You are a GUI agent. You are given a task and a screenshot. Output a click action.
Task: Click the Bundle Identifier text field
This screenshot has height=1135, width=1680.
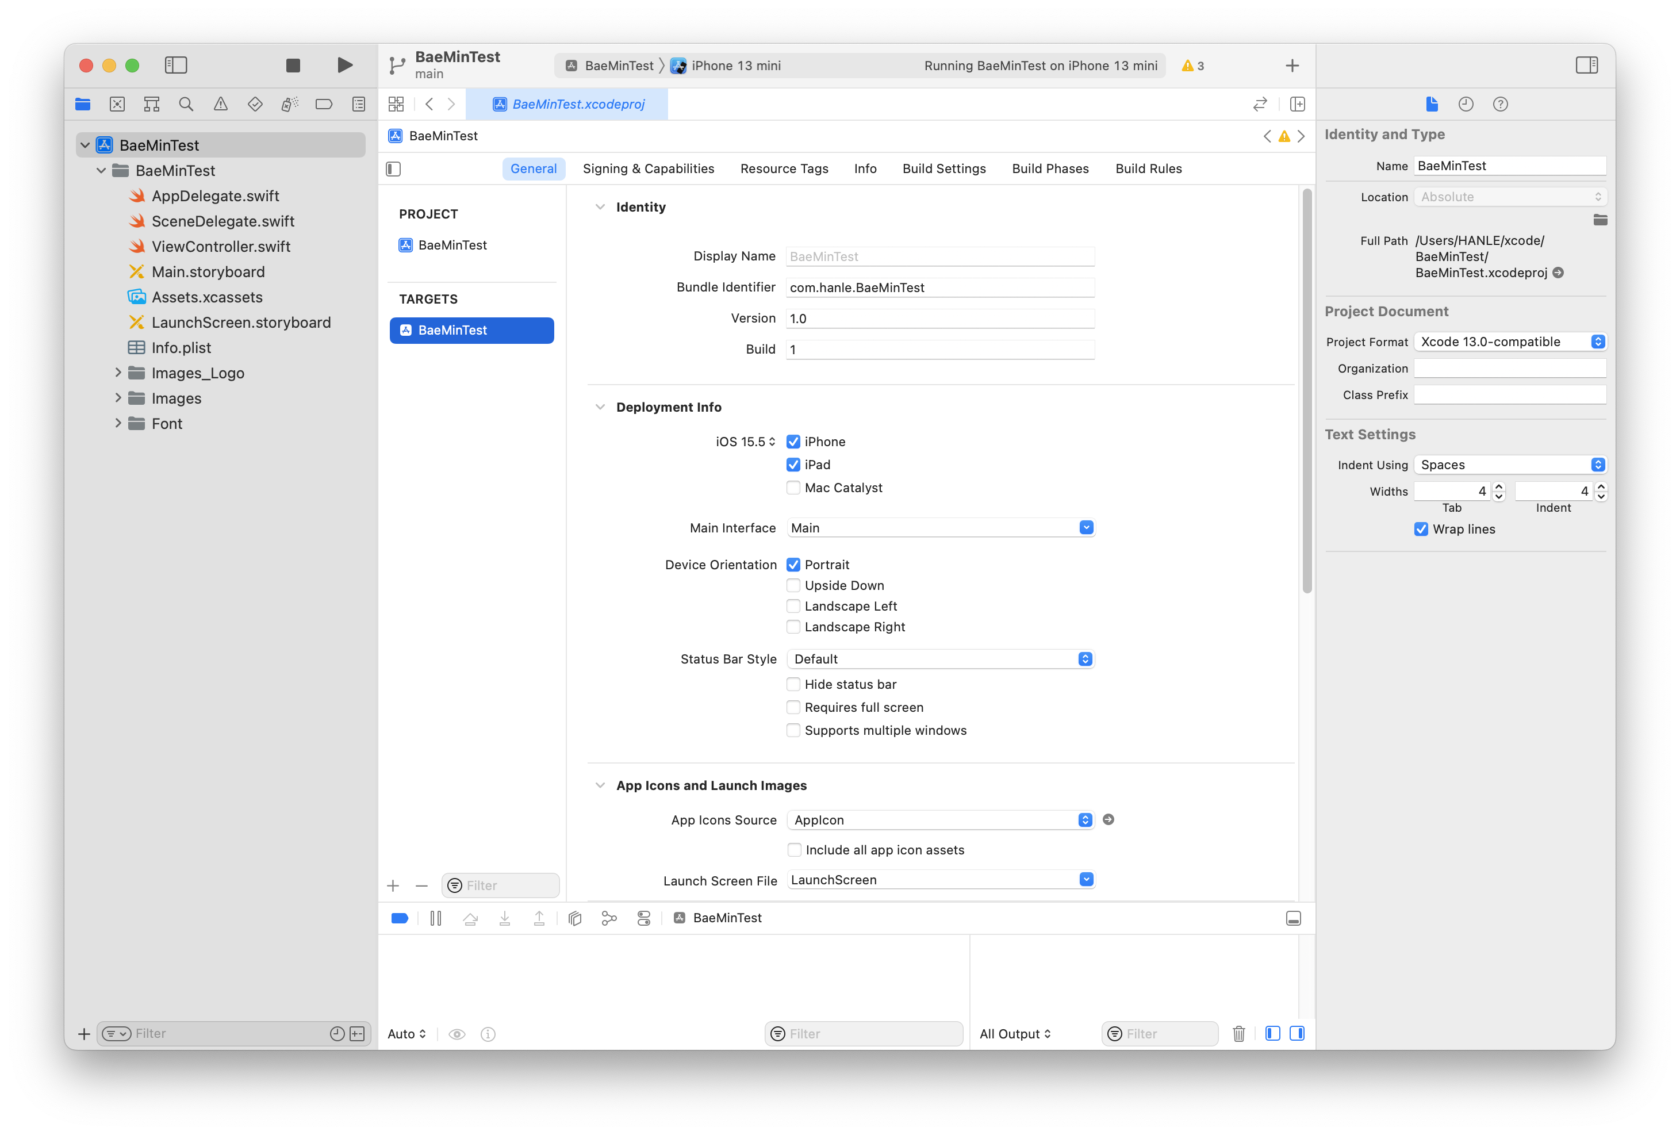click(939, 287)
